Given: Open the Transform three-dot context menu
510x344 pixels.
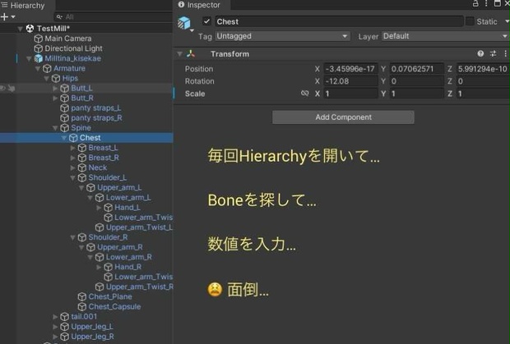Looking at the screenshot, I should (x=505, y=54).
